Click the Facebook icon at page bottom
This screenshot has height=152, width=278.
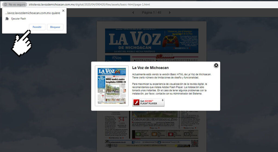point(133,142)
